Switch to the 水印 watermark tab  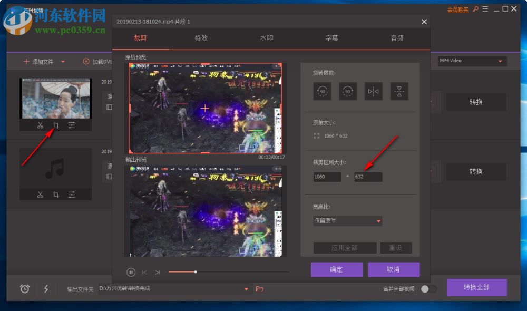[x=267, y=37]
